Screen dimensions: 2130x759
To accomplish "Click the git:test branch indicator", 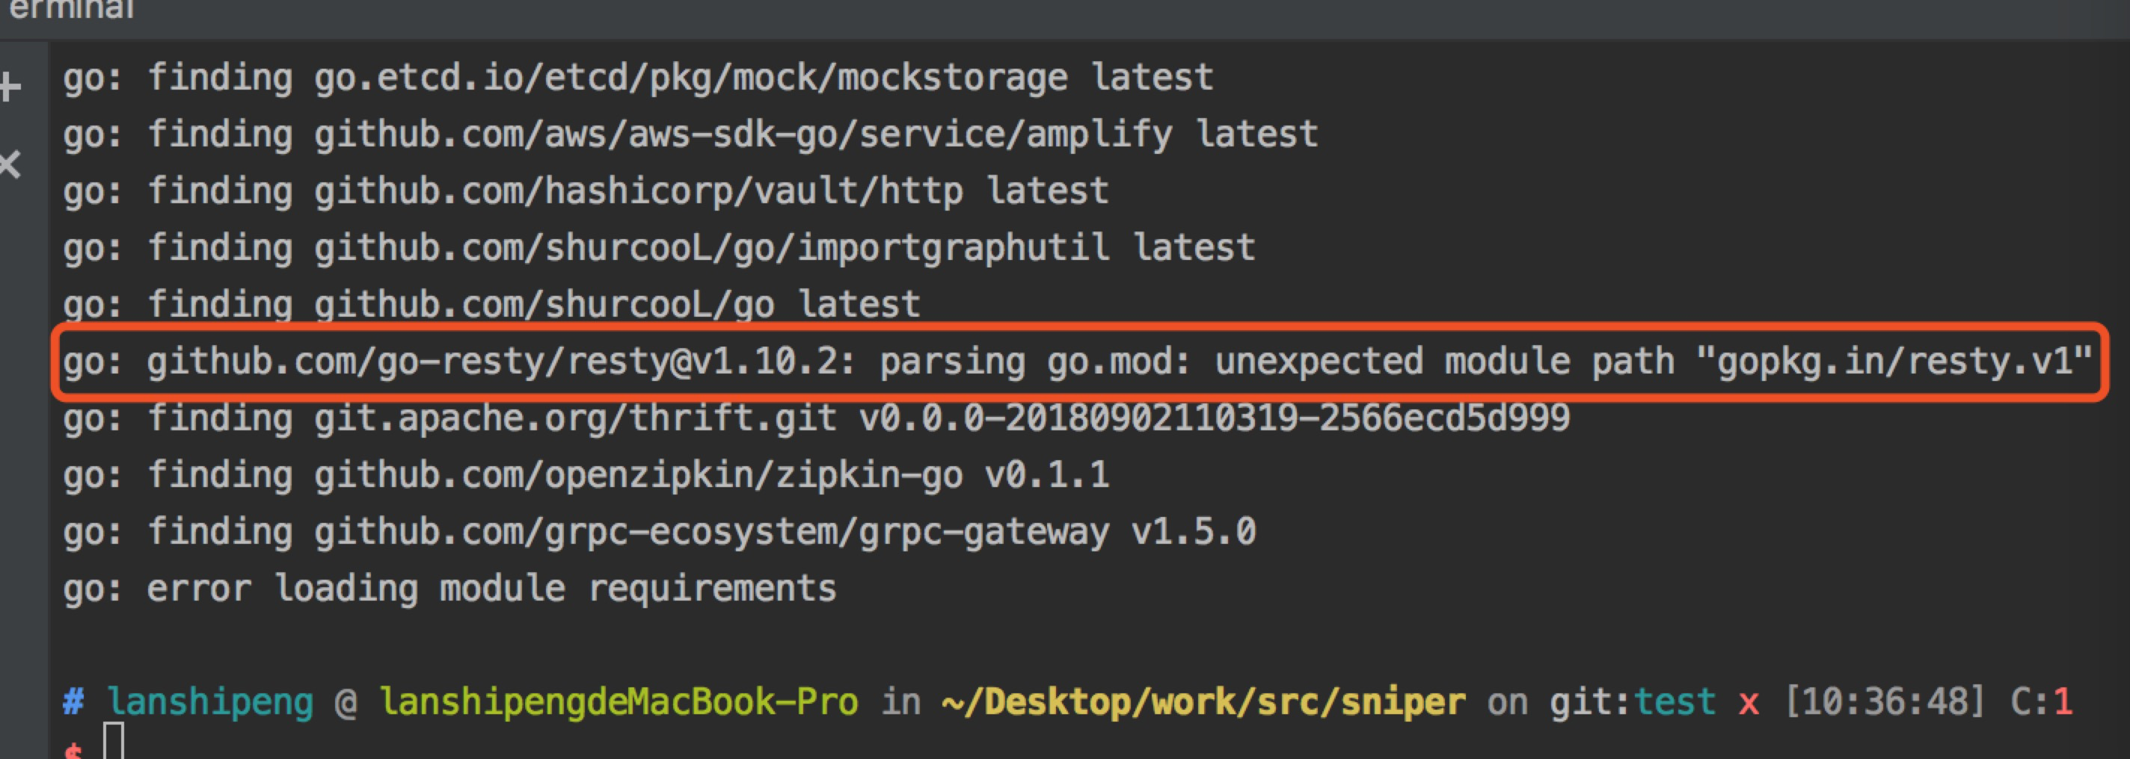I will click(1632, 703).
